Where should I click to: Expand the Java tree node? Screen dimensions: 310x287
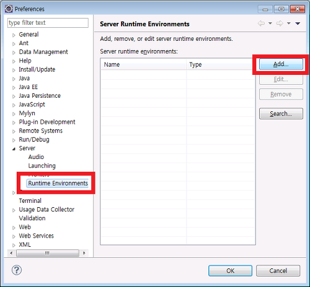pyautogui.click(x=14, y=79)
